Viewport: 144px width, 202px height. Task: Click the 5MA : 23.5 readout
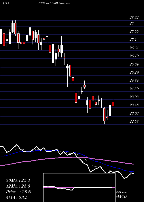pyautogui.click(x=17, y=198)
